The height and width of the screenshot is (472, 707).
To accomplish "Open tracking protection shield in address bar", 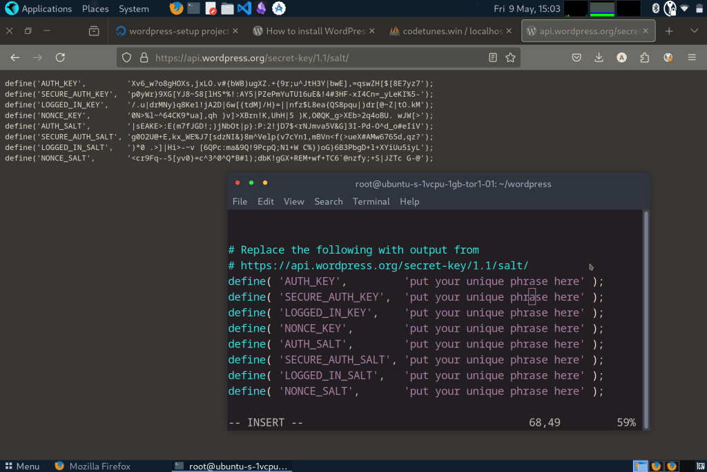I will [127, 57].
